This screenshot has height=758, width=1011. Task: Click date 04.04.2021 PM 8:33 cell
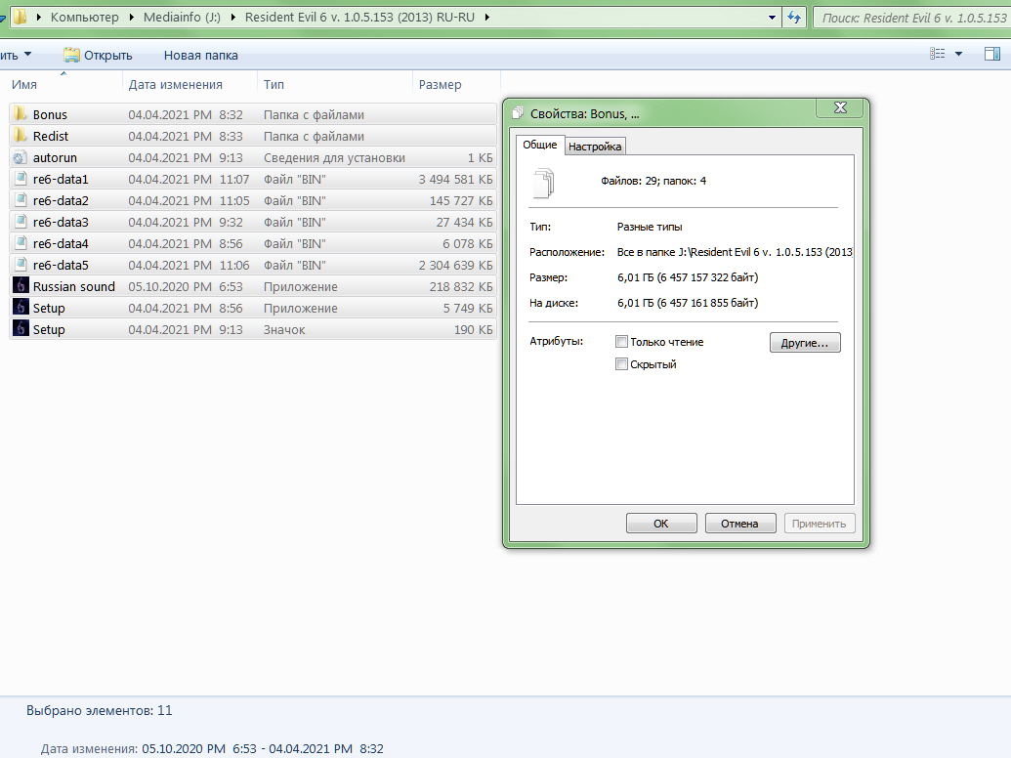coord(185,136)
